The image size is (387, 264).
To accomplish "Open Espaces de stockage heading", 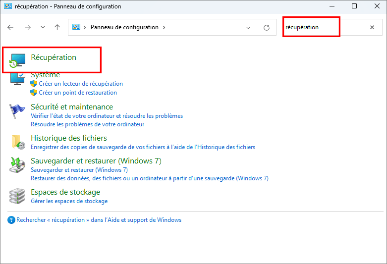I will pos(65,192).
